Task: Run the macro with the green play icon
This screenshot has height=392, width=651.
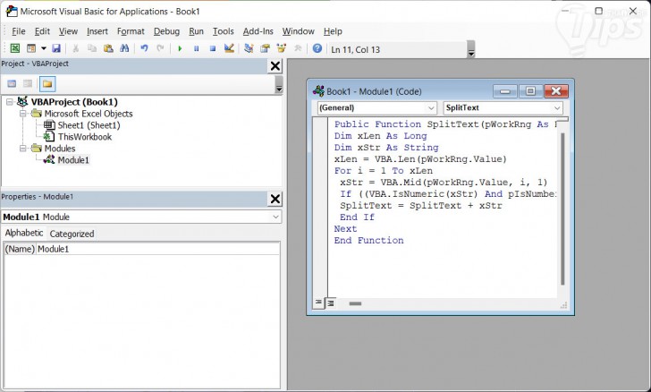Action: pos(180,48)
